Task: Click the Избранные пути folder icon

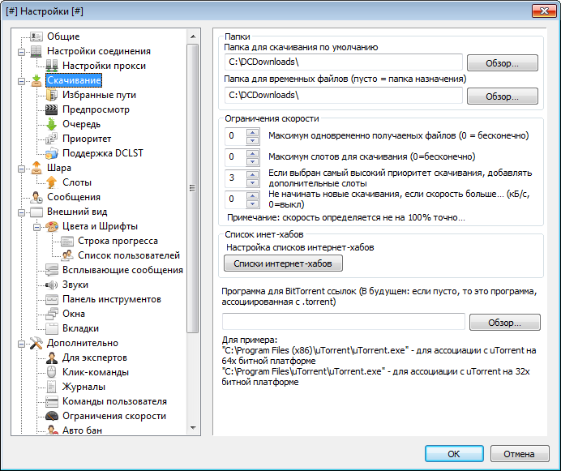Action: [x=52, y=95]
